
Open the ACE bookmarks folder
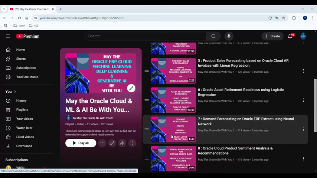[33, 26]
